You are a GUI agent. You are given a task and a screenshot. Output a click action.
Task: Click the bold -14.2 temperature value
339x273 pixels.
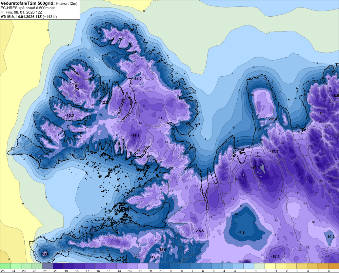pos(137,79)
